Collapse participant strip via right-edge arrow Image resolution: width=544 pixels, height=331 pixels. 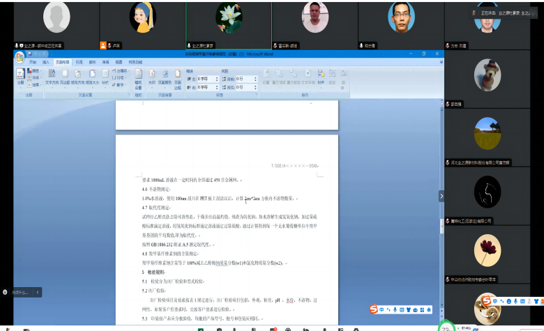point(441,197)
